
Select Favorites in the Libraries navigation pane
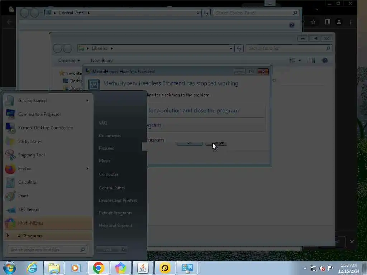pyautogui.click(x=74, y=73)
